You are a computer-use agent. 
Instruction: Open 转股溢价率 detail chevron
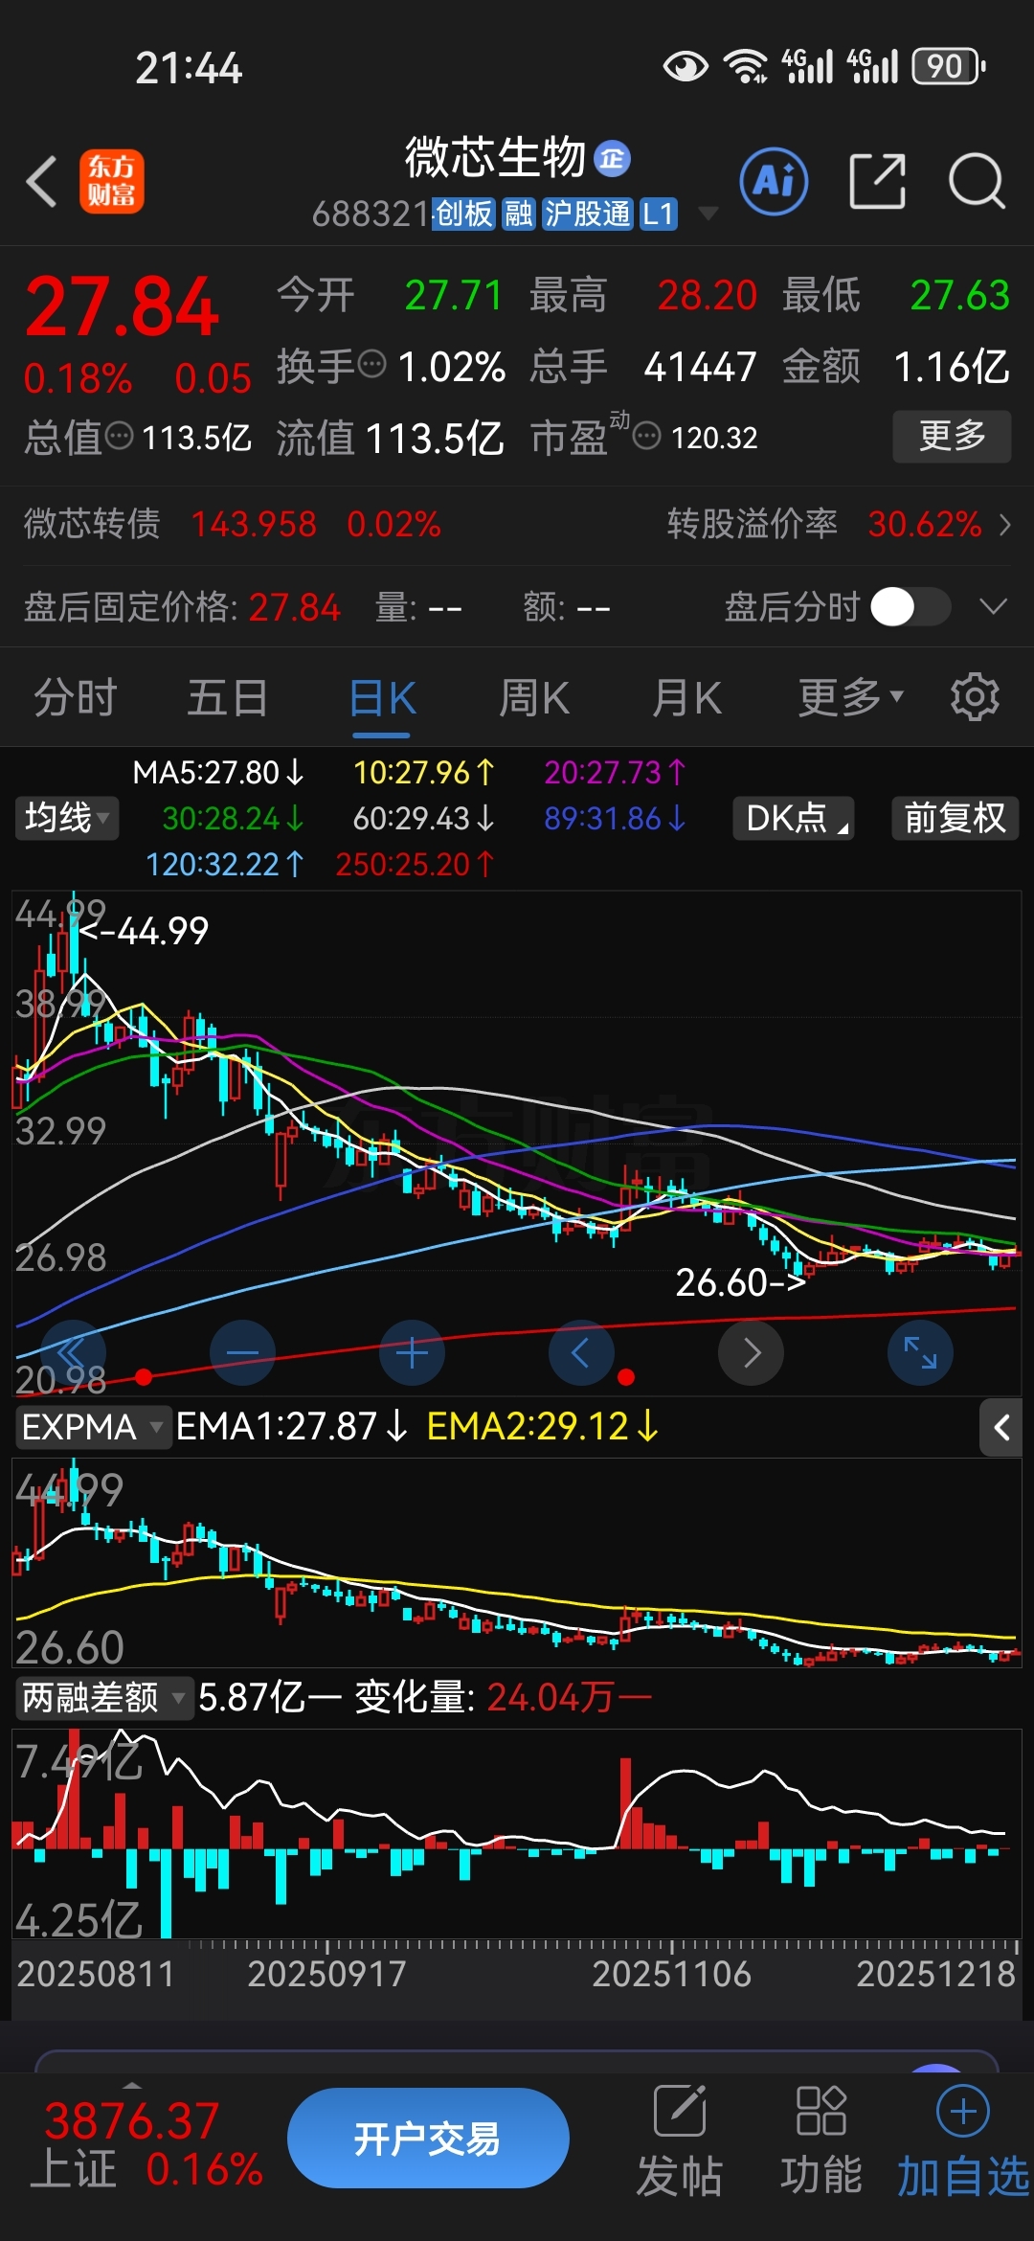(1004, 524)
